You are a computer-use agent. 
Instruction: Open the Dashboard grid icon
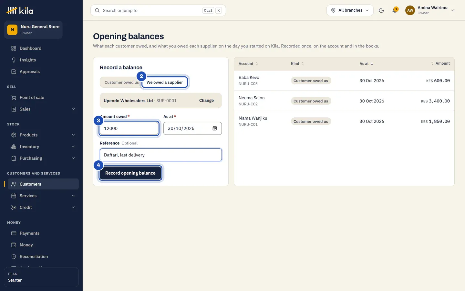[x=14, y=48]
